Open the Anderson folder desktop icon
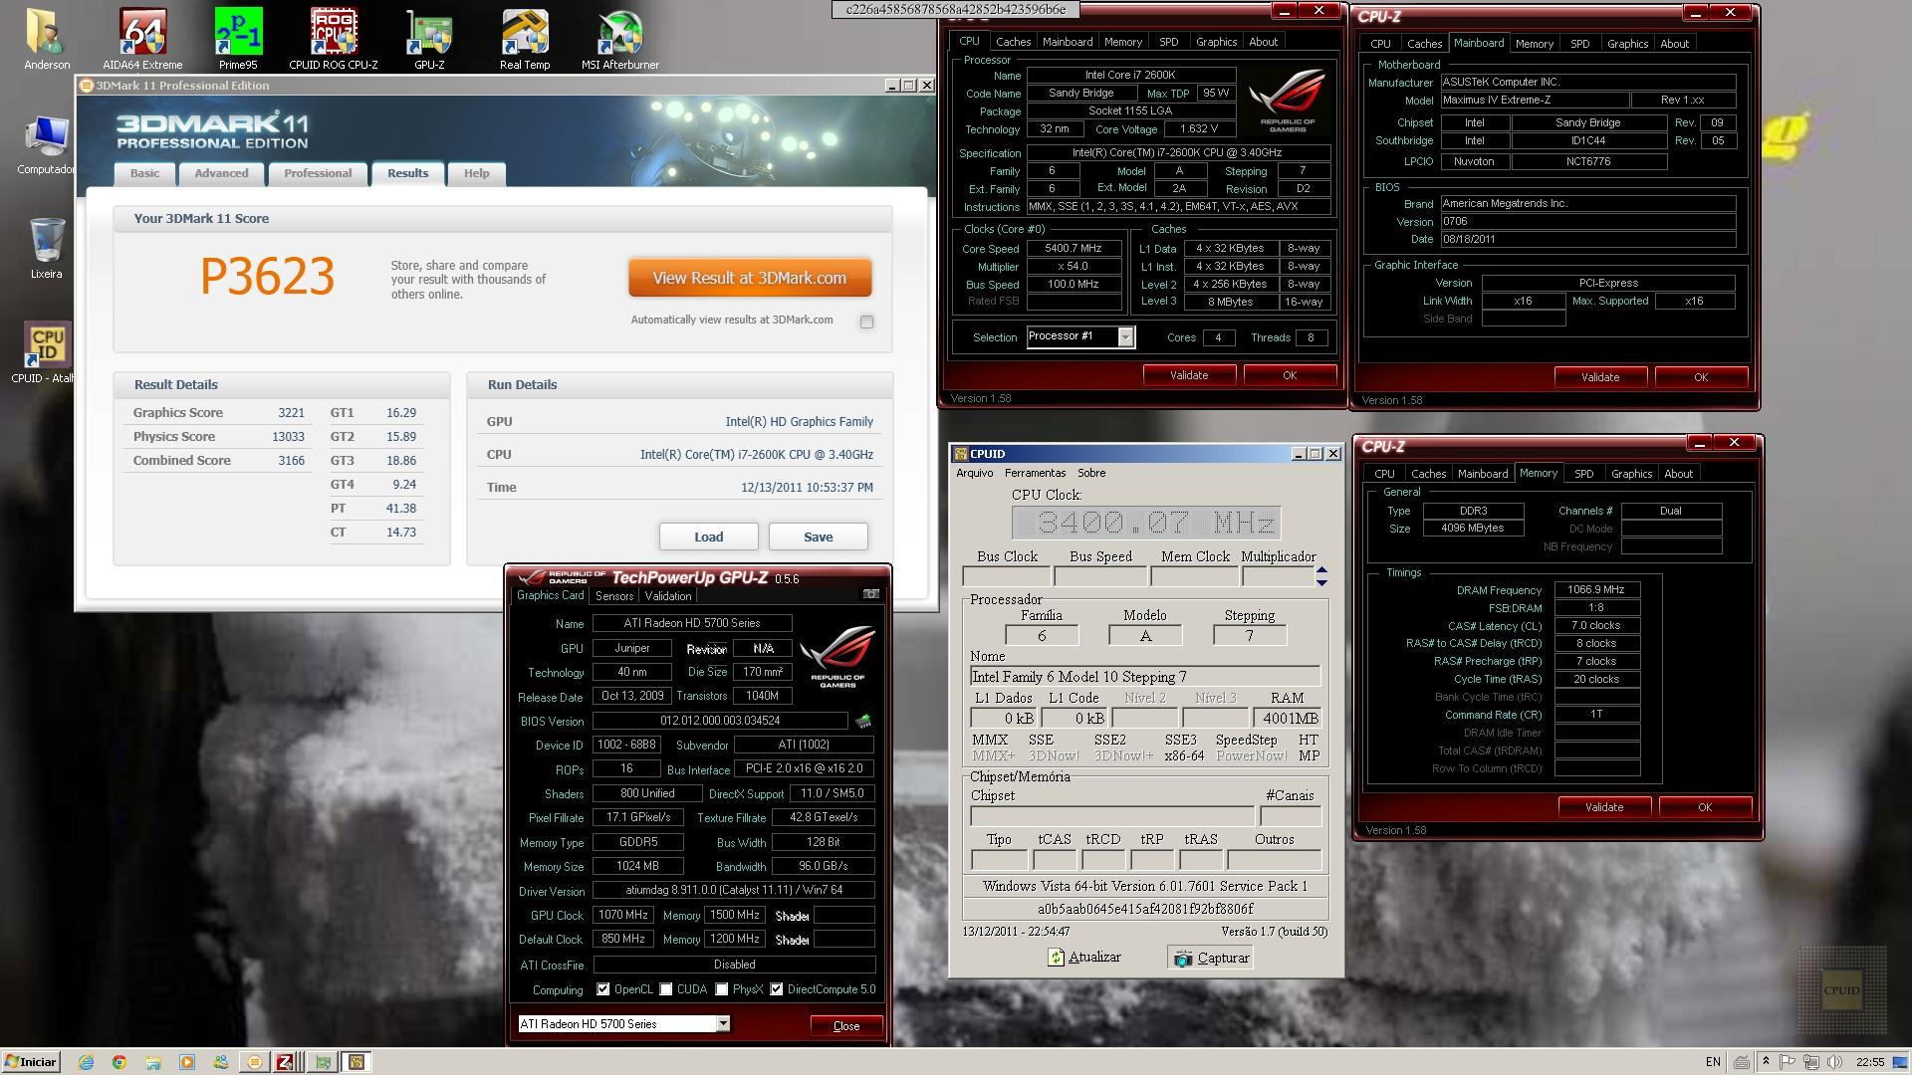This screenshot has width=1912, height=1075. click(x=47, y=40)
